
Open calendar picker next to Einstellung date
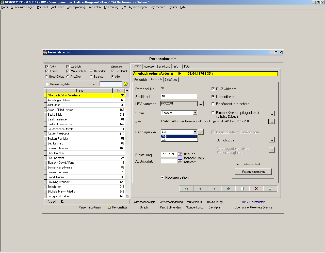(180, 154)
